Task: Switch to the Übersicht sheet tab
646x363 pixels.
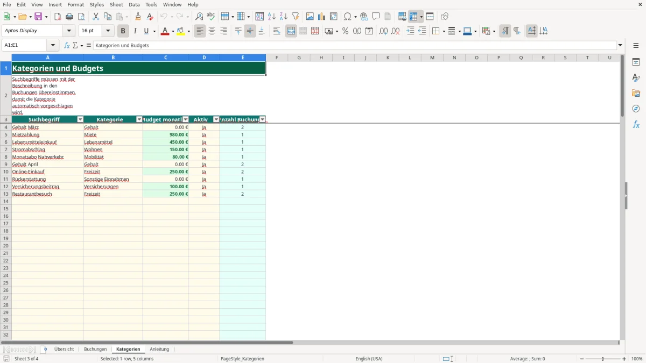Action: (x=64, y=349)
